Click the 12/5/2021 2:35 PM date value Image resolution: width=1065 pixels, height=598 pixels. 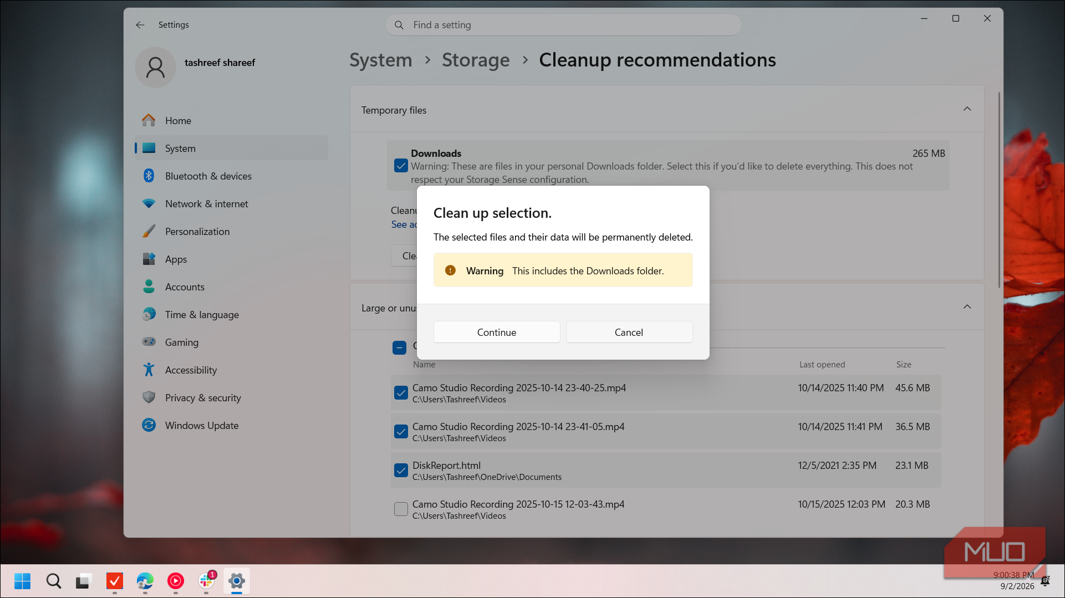tap(837, 466)
